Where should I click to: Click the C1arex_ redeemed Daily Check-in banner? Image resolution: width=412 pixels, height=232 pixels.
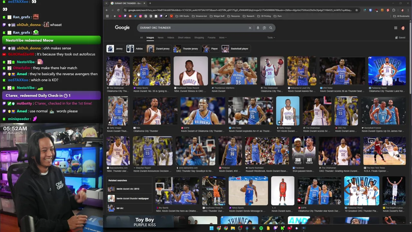pos(51,95)
